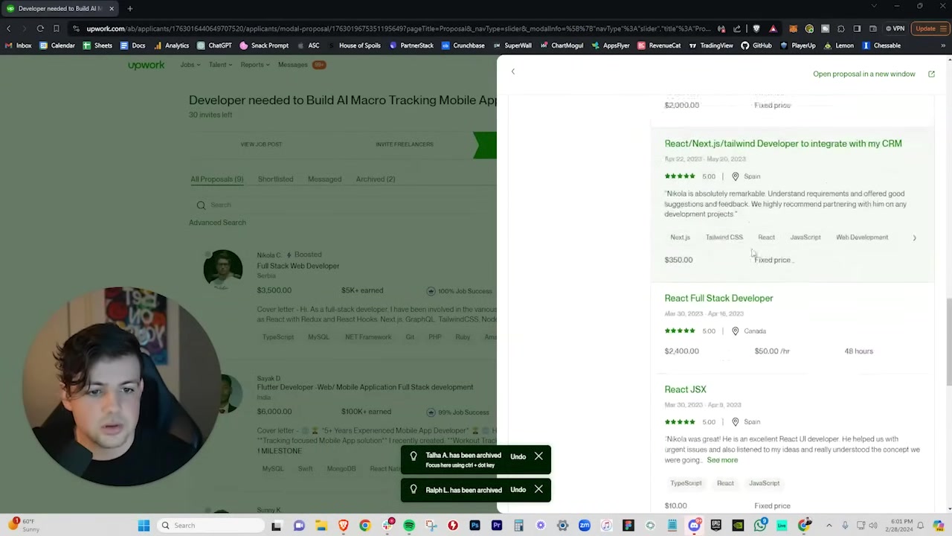Screen dimensions: 952x536
Task: Dismiss Talha A. archived notification
Action: click(x=538, y=456)
